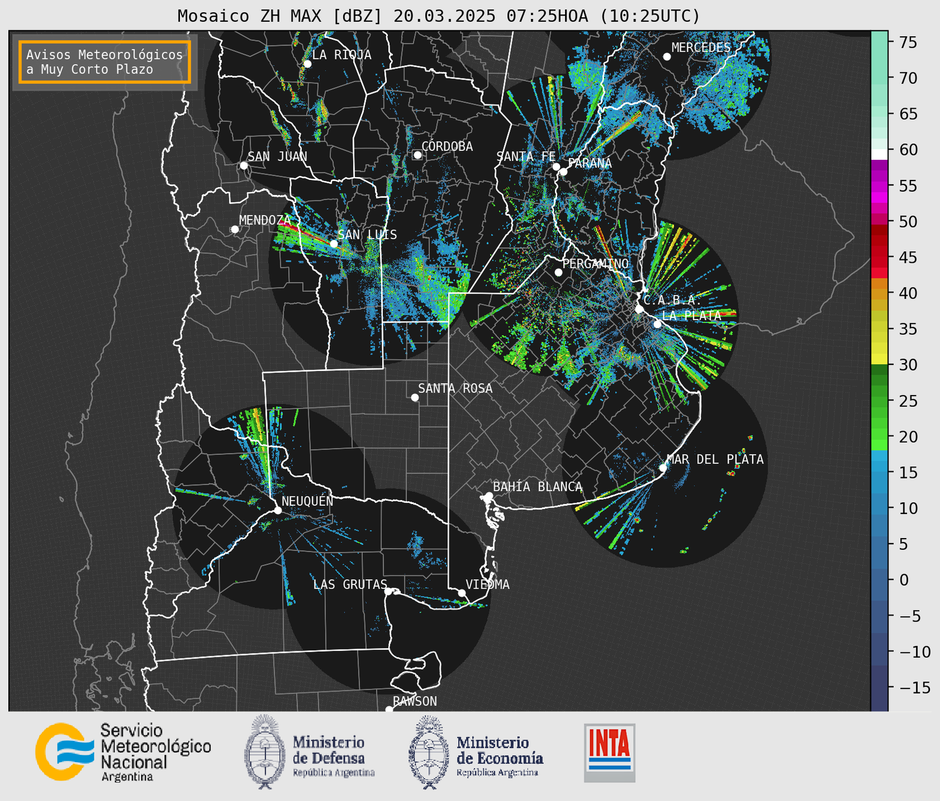Click the NEUQUÉN city marker dot
Image resolution: width=940 pixels, height=801 pixels.
coord(277,510)
